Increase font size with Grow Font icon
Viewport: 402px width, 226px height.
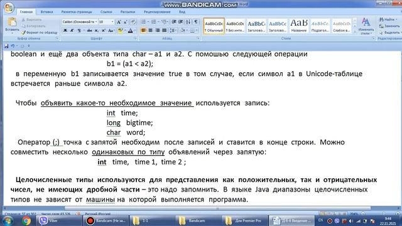pos(119,23)
